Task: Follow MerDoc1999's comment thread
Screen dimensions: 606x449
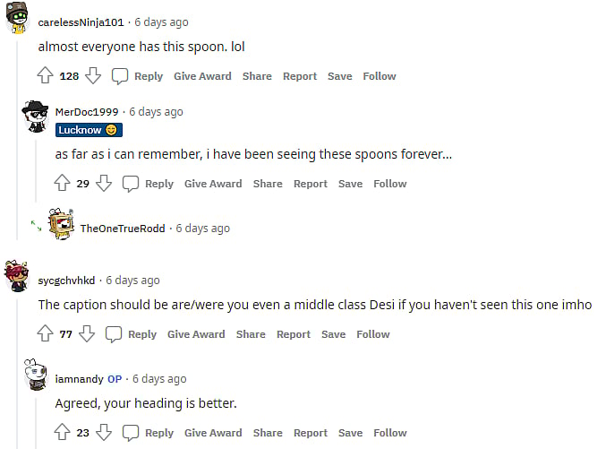Action: pos(389,184)
